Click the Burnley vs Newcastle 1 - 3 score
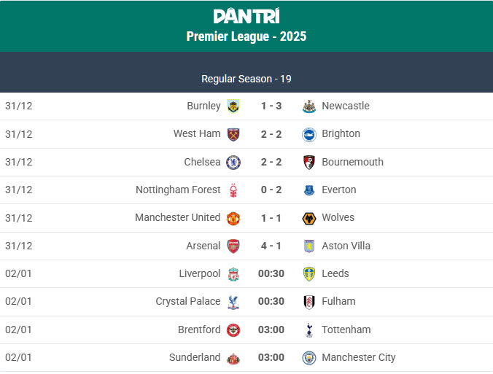Viewport: 493px width, 374px height. [271, 106]
